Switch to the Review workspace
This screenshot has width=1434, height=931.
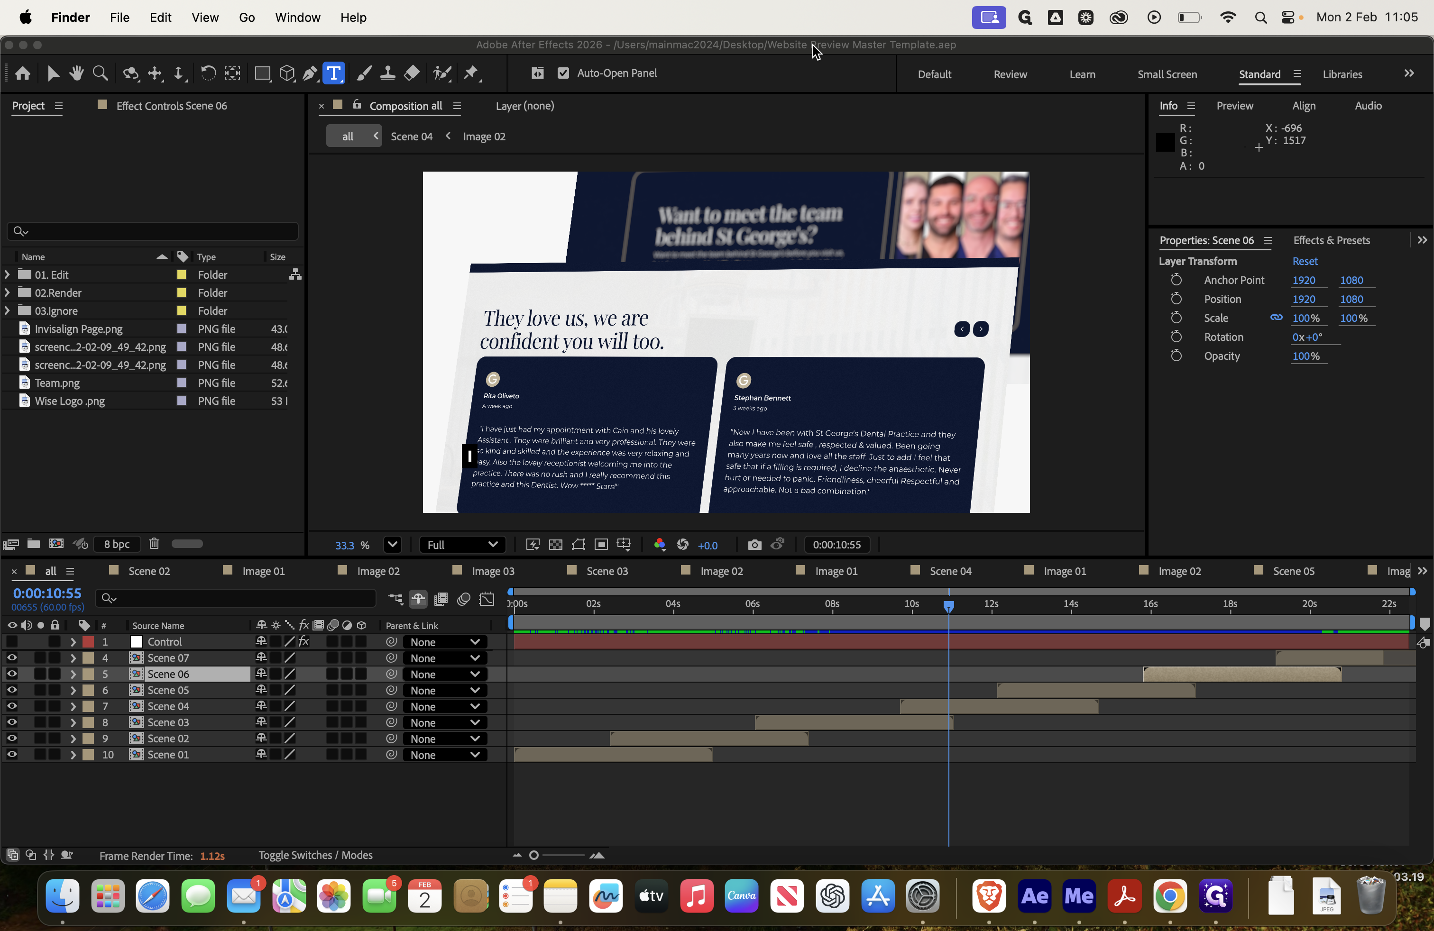click(1010, 73)
